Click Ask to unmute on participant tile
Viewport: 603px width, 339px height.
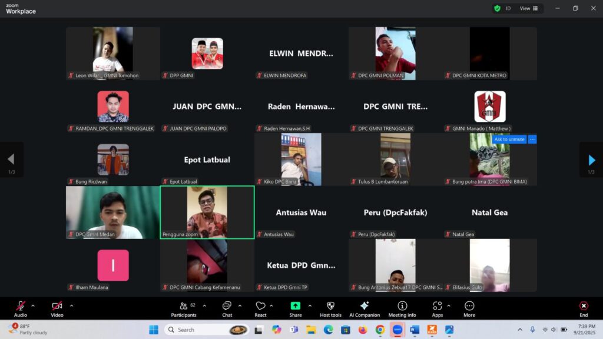point(509,139)
